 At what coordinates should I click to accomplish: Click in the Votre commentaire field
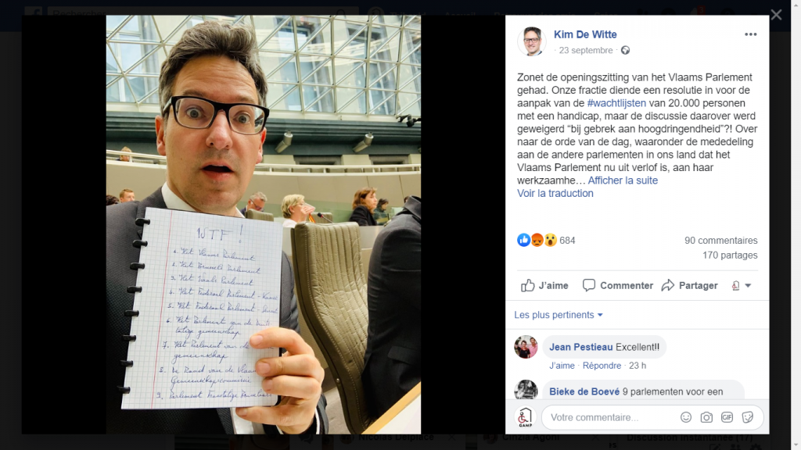pyautogui.click(x=610, y=417)
